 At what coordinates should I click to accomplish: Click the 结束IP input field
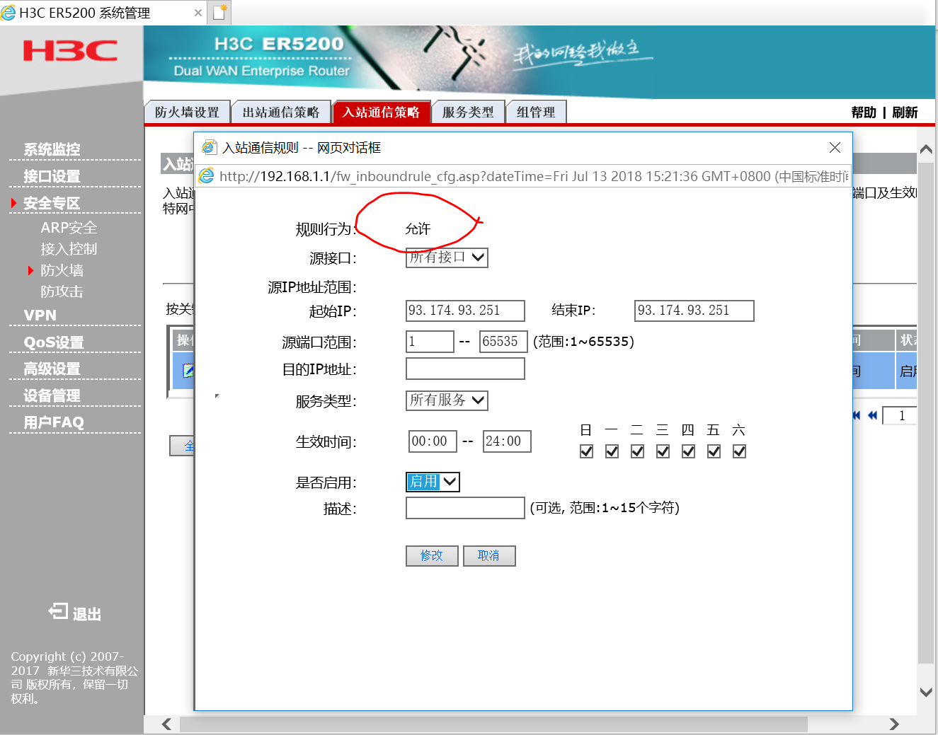point(694,311)
